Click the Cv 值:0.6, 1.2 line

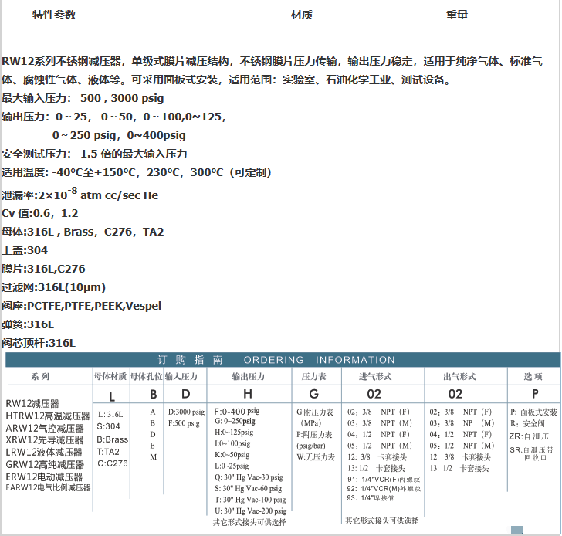click(40, 213)
